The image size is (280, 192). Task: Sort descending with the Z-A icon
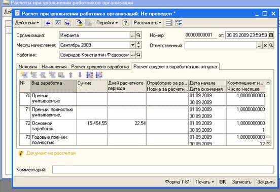pos(99,75)
